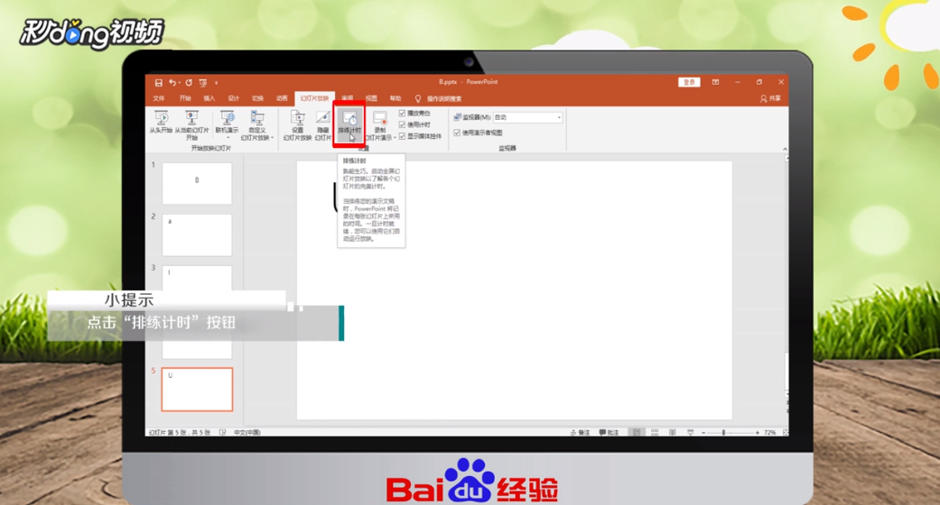Select slide 1 thumbnail with letter B
Image resolution: width=940 pixels, height=505 pixels.
197,183
